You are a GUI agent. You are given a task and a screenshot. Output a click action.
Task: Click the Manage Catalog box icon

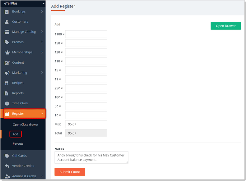point(7,32)
